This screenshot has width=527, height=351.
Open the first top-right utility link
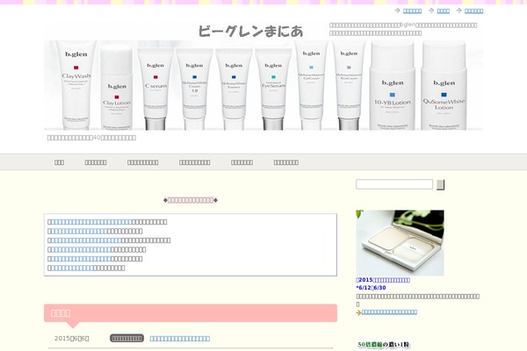point(413,11)
